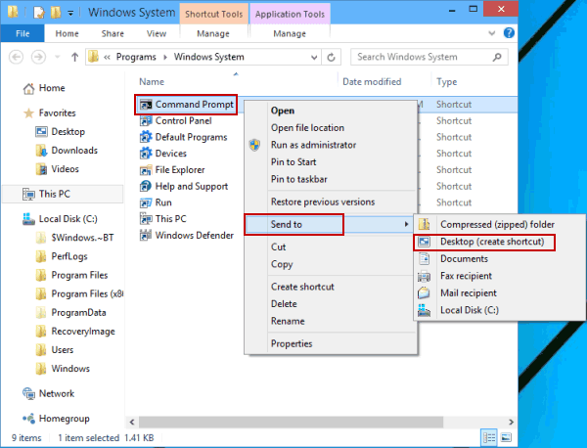The height and width of the screenshot is (448, 587).
Task: Switch to the View ribbon tab
Action: pyautogui.click(x=157, y=33)
